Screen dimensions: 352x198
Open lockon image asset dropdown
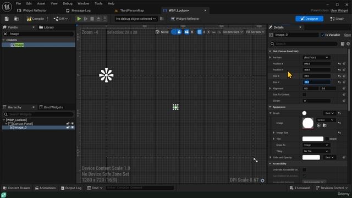326,120
